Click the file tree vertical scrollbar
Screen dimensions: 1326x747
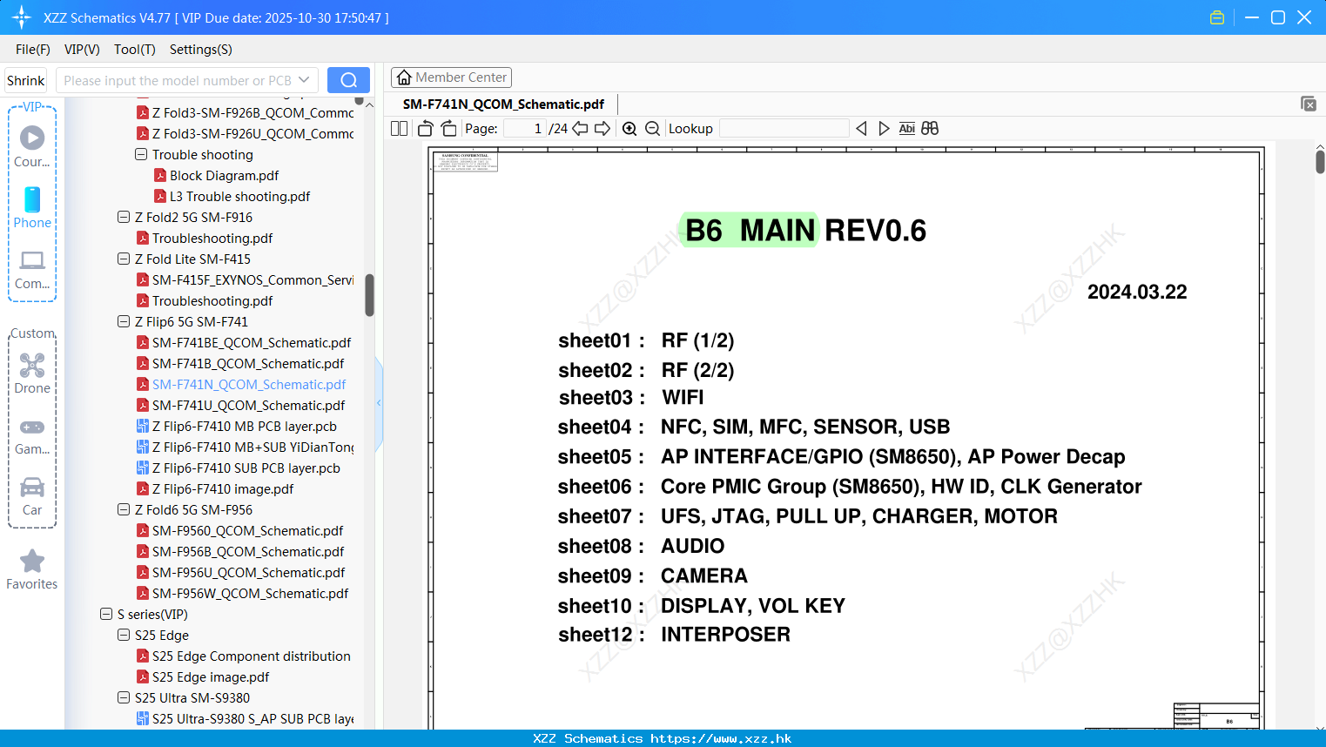tap(369, 296)
